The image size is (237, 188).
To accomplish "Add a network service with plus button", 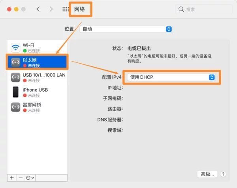I will pos(12,178).
